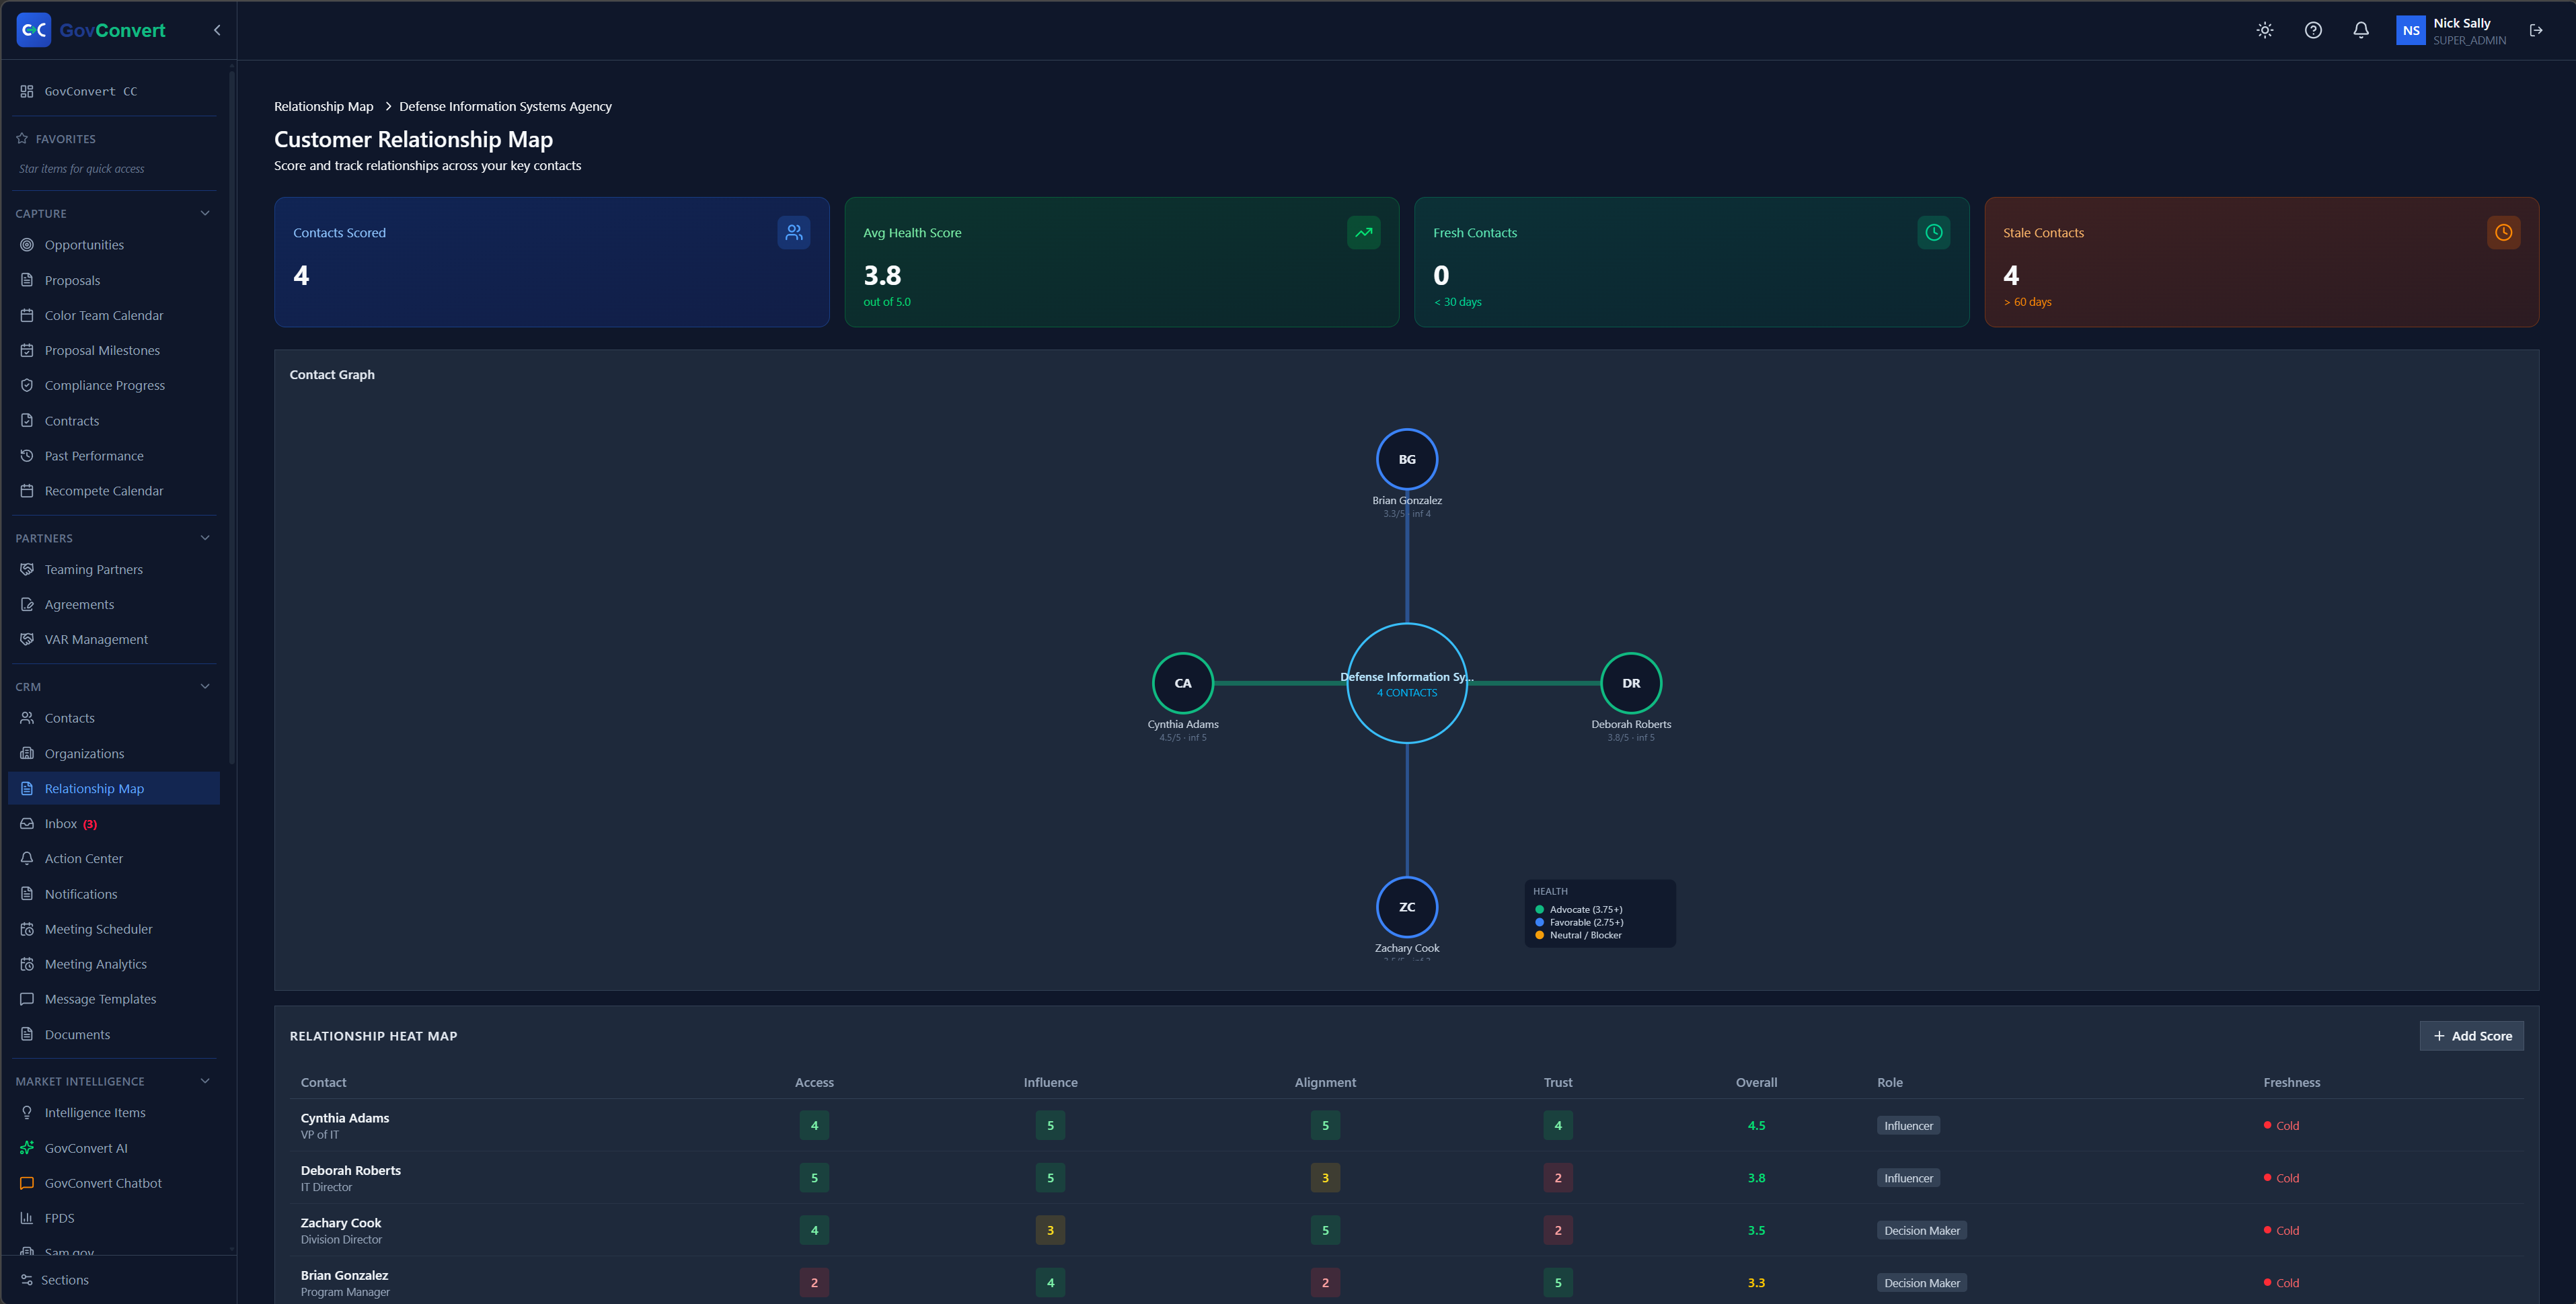The width and height of the screenshot is (2576, 1304).
Task: Open the notifications bell icon
Action: tap(2361, 30)
